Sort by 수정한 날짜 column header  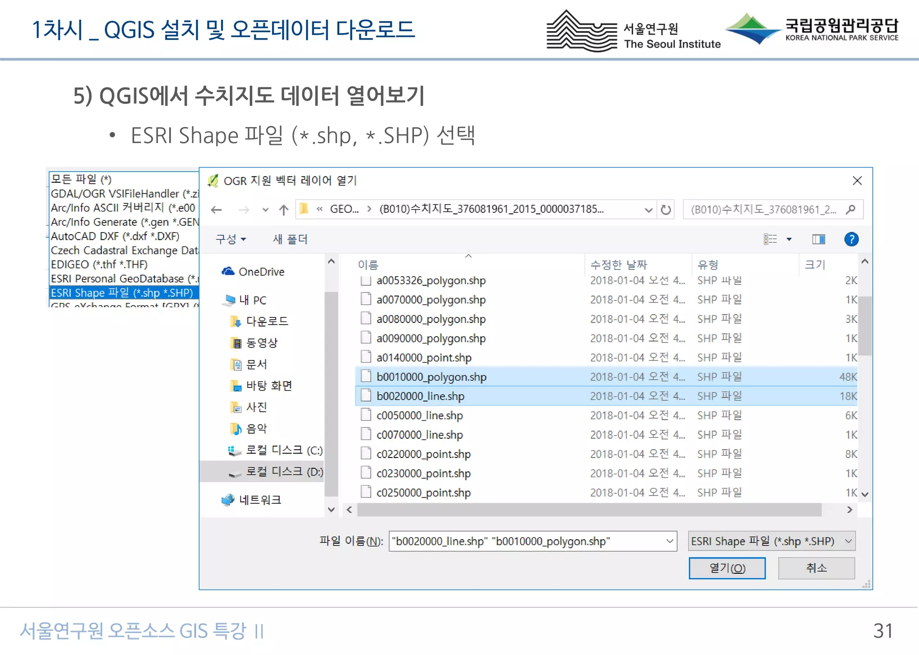(619, 265)
